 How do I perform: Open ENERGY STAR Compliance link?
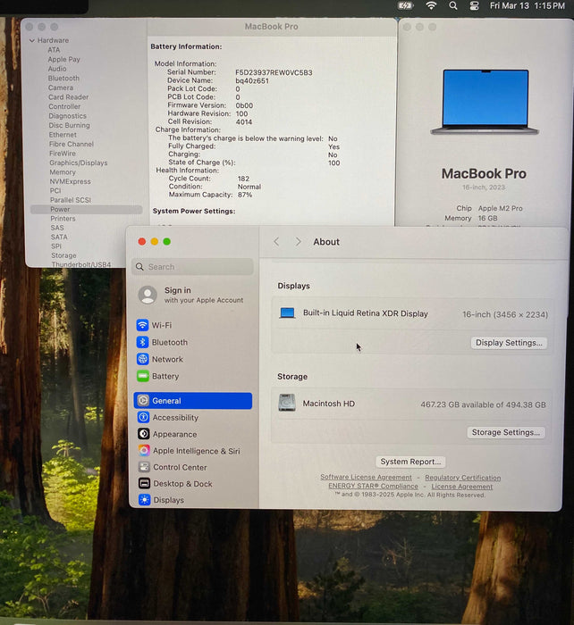(x=373, y=486)
